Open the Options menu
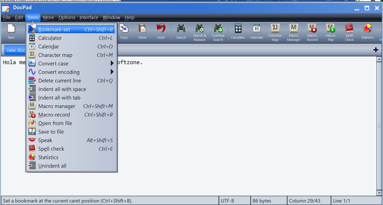 point(67,18)
